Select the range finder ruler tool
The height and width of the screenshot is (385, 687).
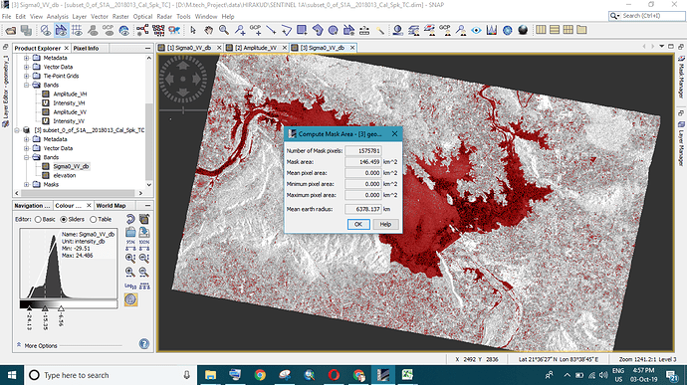[364, 30]
